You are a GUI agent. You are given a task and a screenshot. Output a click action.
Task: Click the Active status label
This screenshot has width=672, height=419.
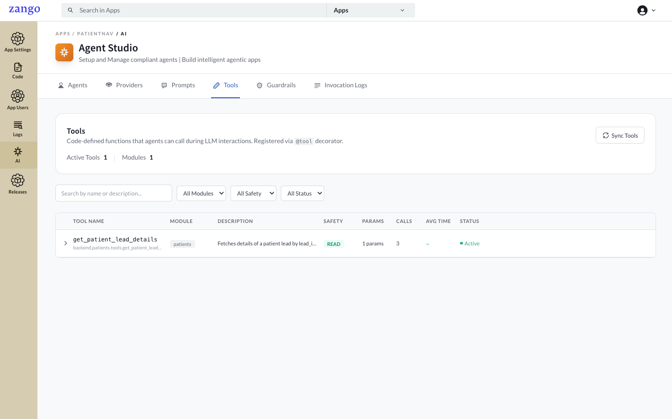click(470, 243)
